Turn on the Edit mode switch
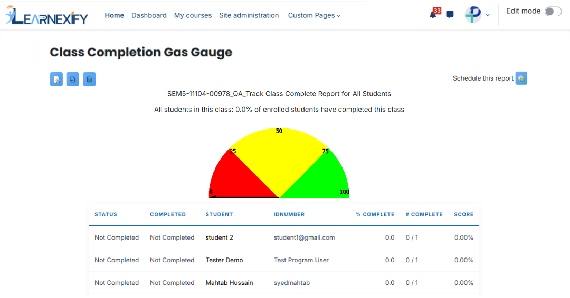Screen dimensions: 570x298 (553, 11)
